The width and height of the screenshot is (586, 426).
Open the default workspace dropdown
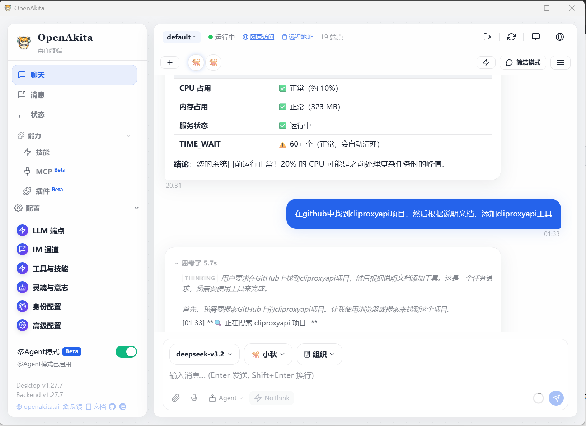tap(182, 37)
